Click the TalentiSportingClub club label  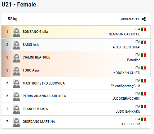[x=126, y=86]
